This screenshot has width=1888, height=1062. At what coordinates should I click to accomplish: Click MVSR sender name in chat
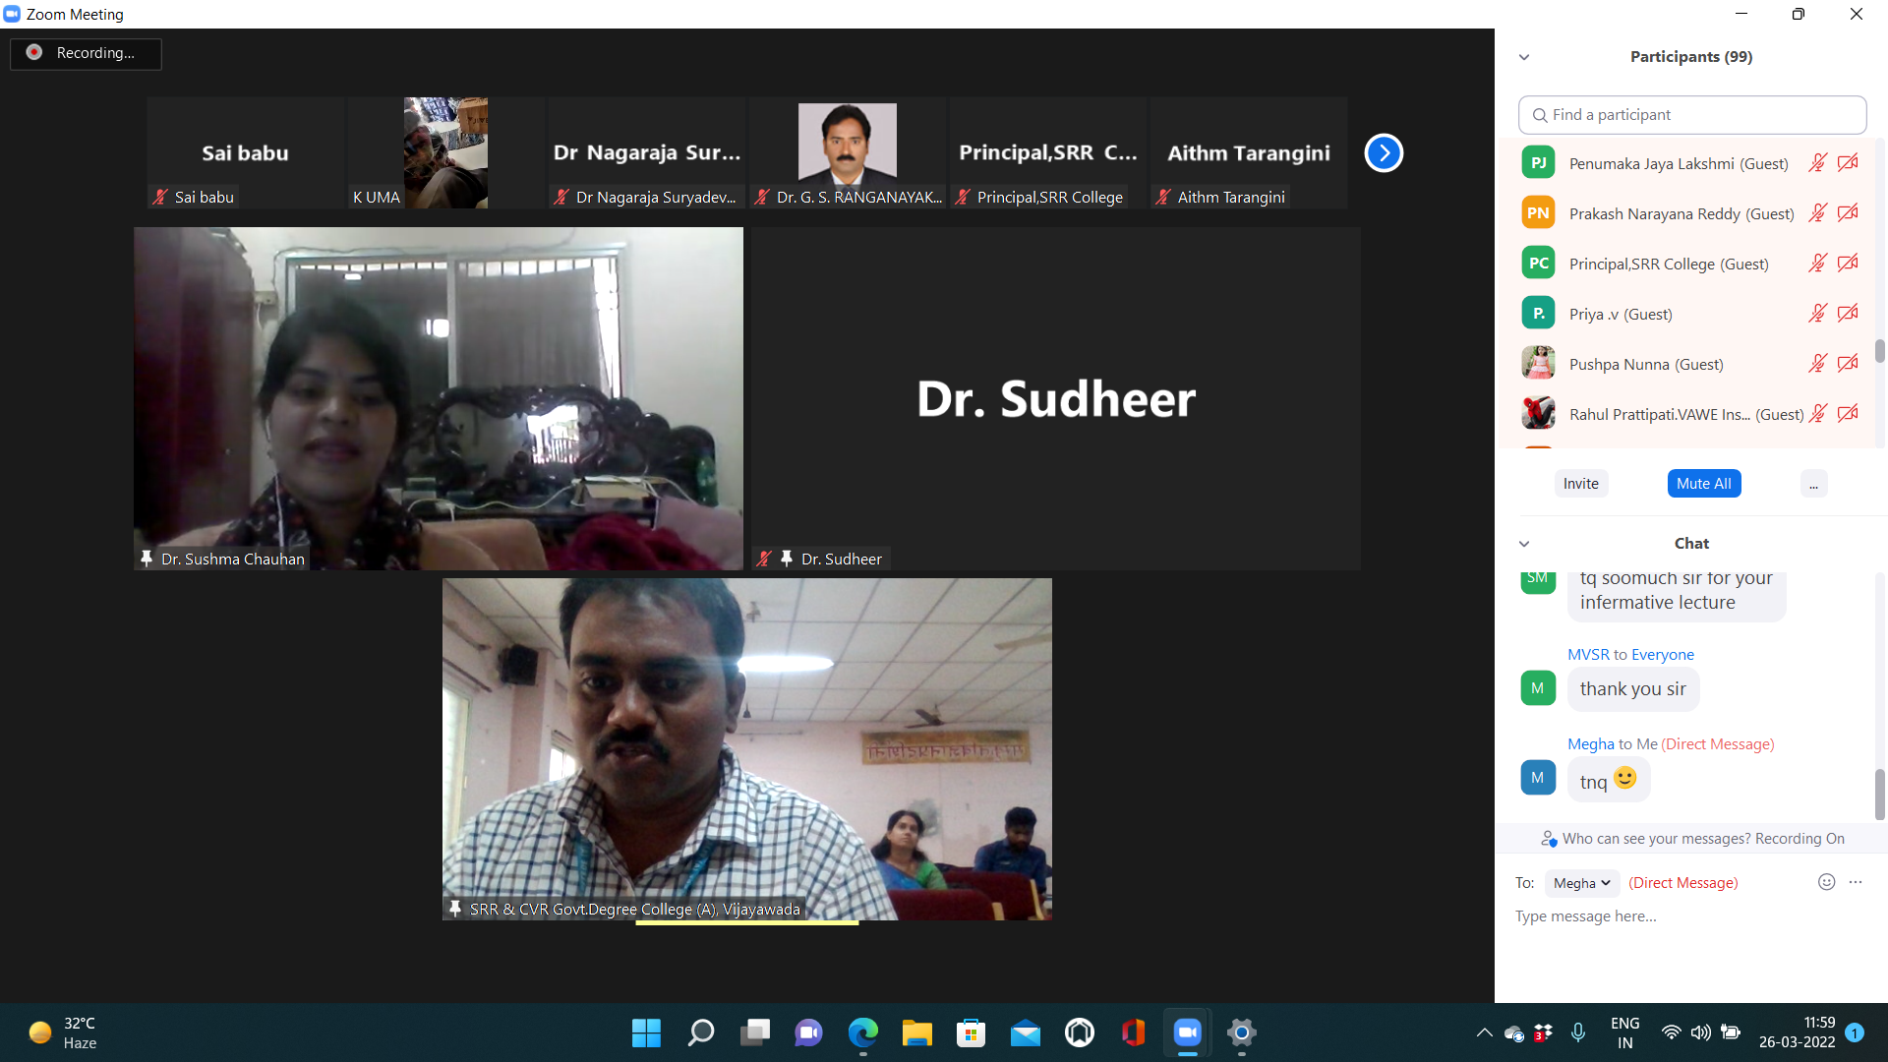coord(1588,655)
